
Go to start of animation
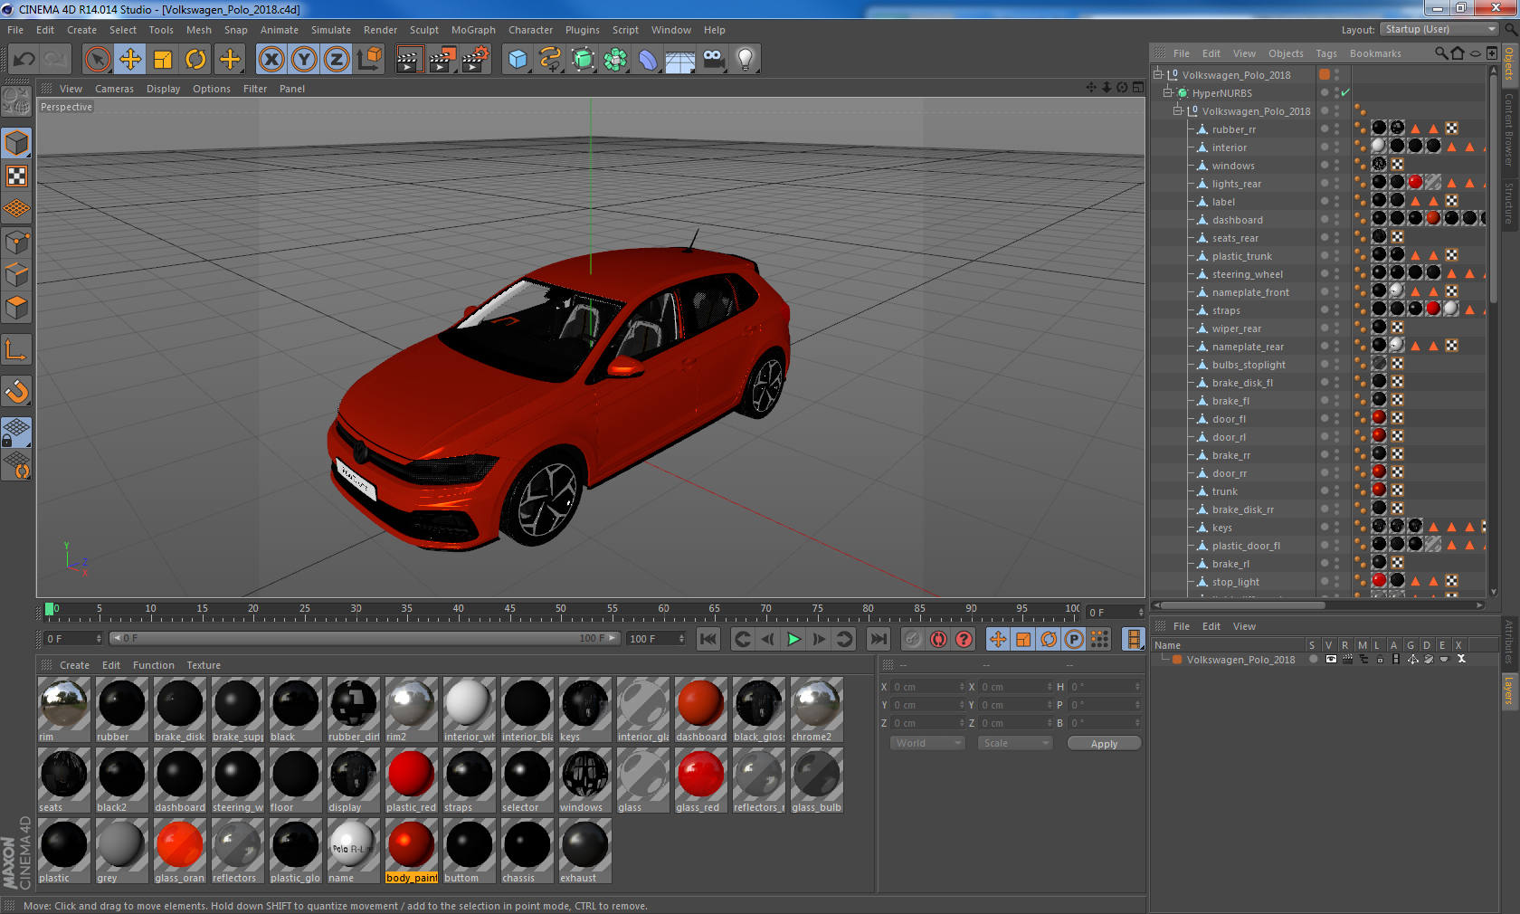pyautogui.click(x=708, y=639)
